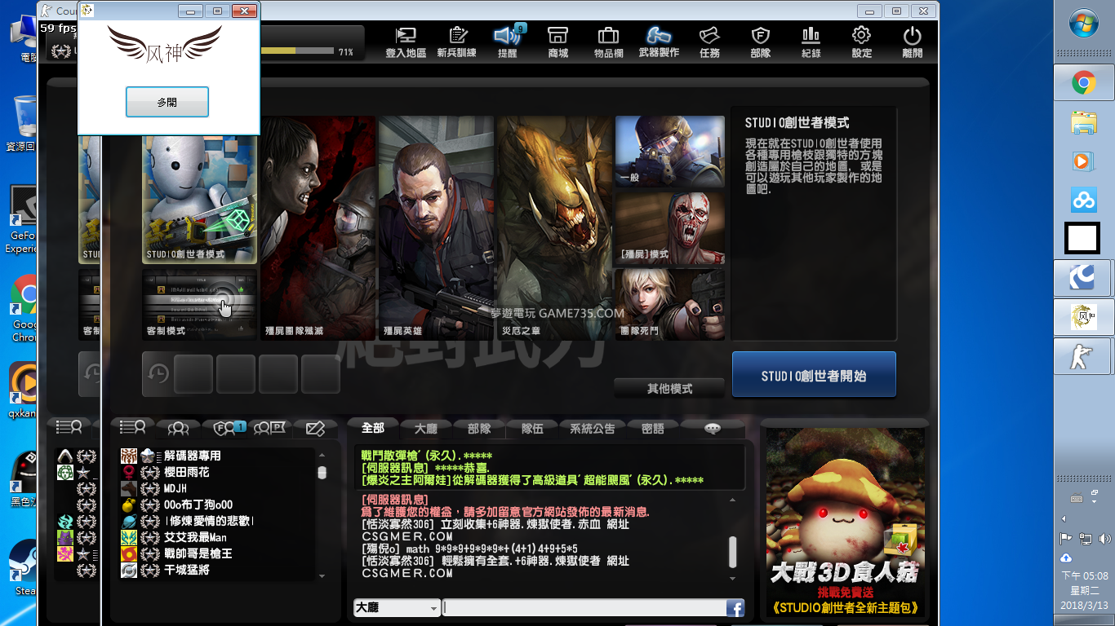The width and height of the screenshot is (1115, 626).
Task: Open the 物品欄 inventory icon
Action: (x=608, y=42)
